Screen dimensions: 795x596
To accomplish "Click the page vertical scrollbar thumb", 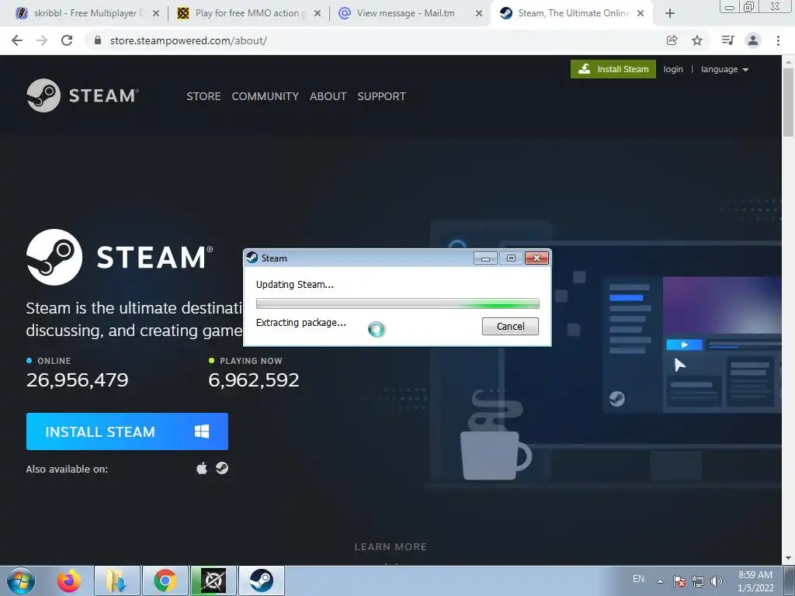I will [x=788, y=102].
